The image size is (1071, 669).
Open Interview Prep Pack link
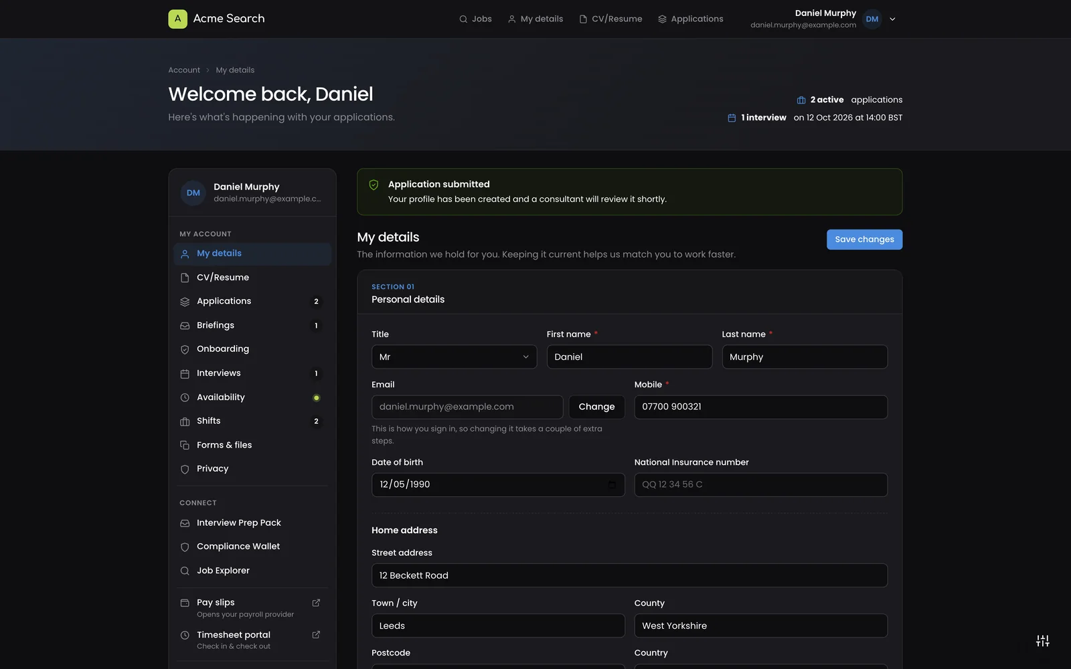(x=252, y=523)
